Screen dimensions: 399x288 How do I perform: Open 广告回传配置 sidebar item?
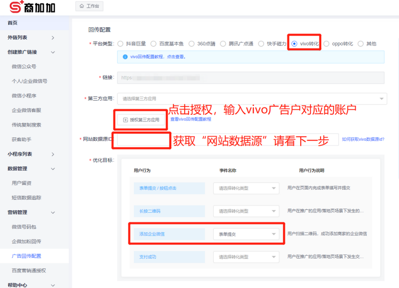(34, 256)
